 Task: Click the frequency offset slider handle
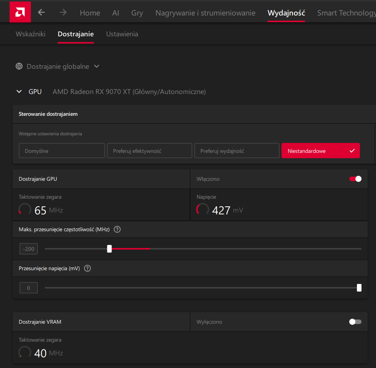click(x=109, y=249)
